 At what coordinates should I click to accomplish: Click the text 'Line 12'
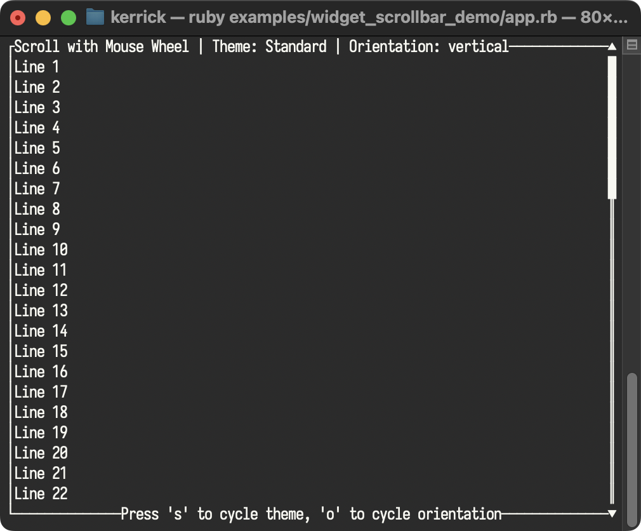pyautogui.click(x=41, y=290)
